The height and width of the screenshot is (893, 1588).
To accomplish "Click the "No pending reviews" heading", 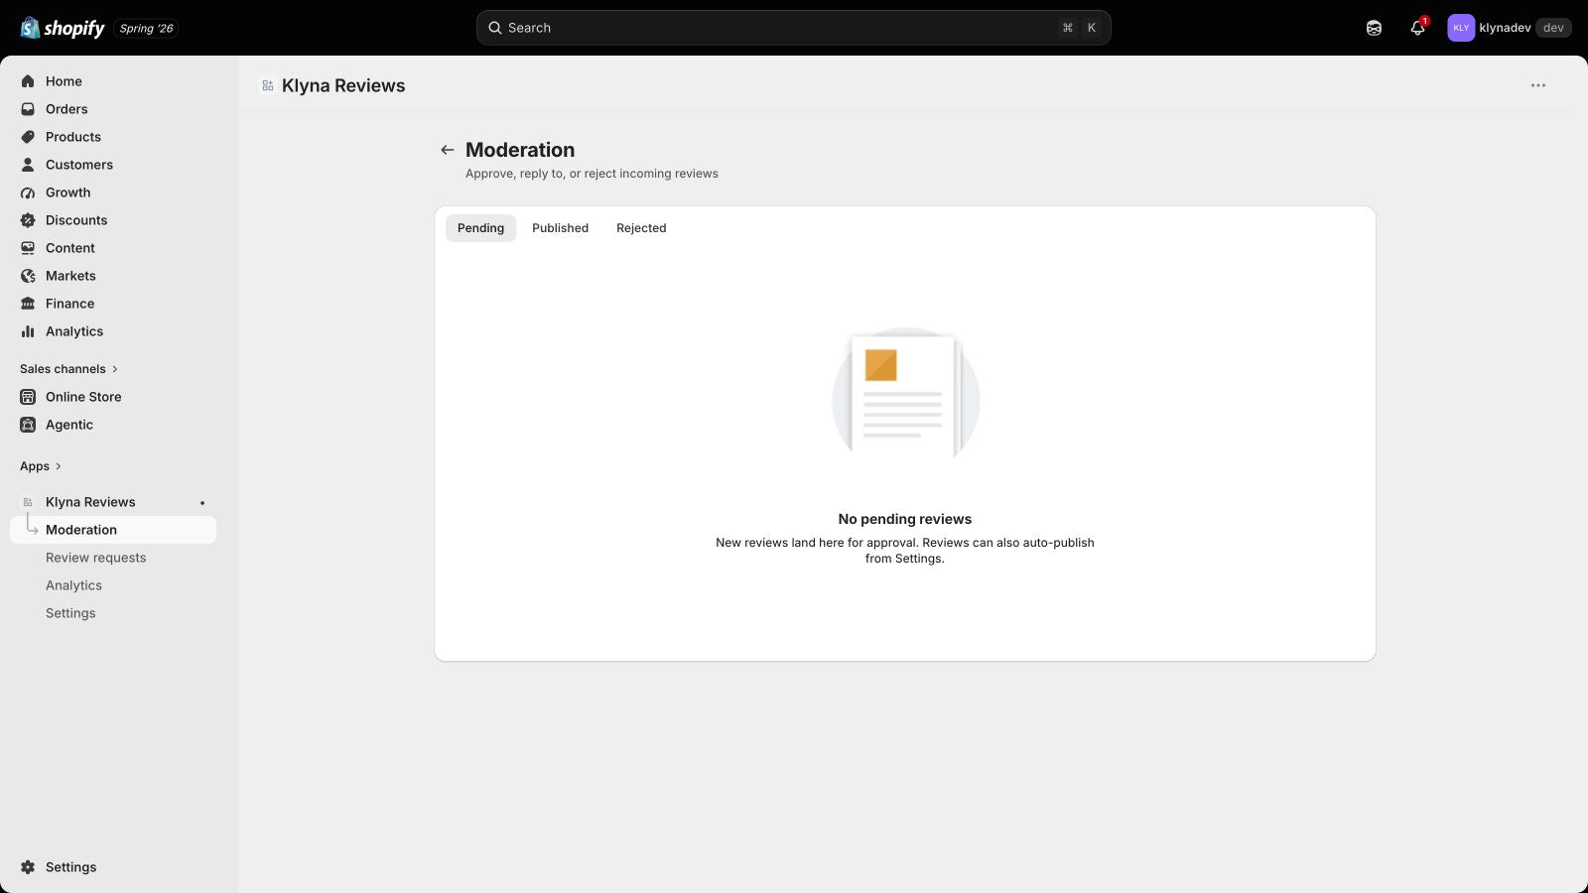I will 904,519.
